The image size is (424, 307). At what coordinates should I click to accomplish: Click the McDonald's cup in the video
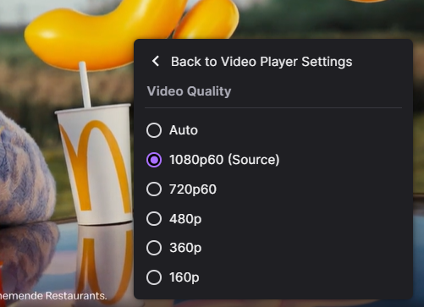[x=94, y=164]
